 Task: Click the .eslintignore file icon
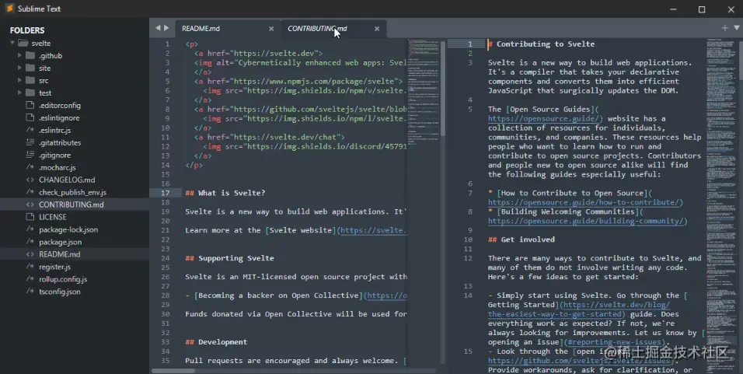coord(30,117)
